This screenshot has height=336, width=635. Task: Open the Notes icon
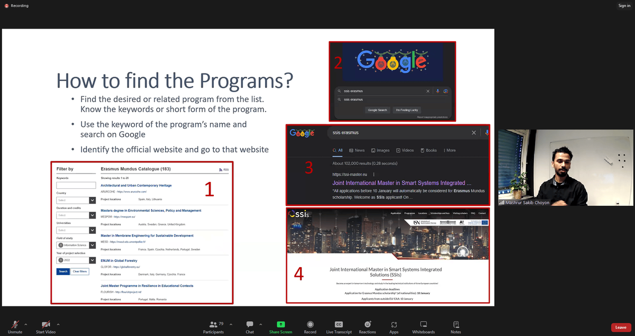456,324
